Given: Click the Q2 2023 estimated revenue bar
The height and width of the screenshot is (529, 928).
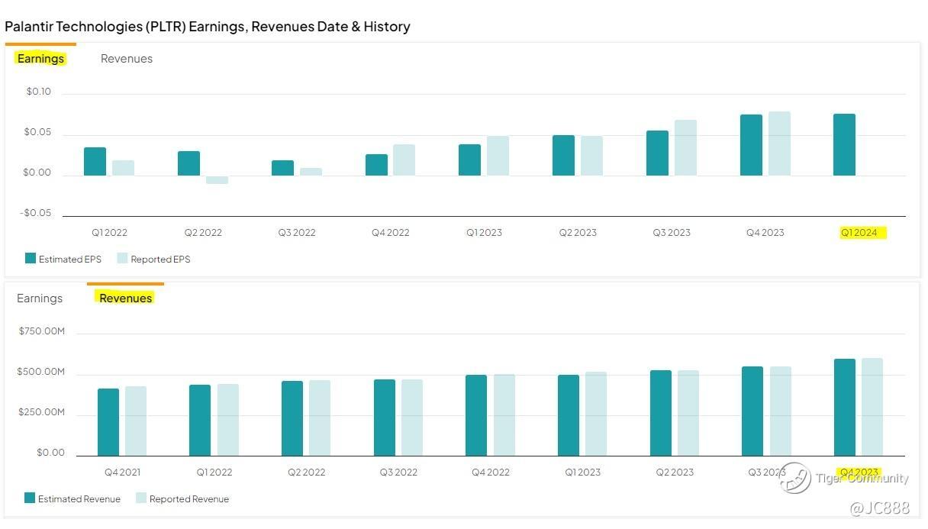Looking at the screenshot, I should (661, 413).
